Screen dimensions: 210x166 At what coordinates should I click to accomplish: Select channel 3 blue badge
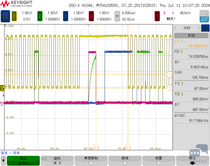point(65,16)
